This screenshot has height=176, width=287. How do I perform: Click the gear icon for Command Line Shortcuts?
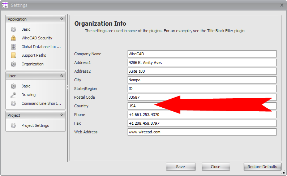click(x=13, y=103)
